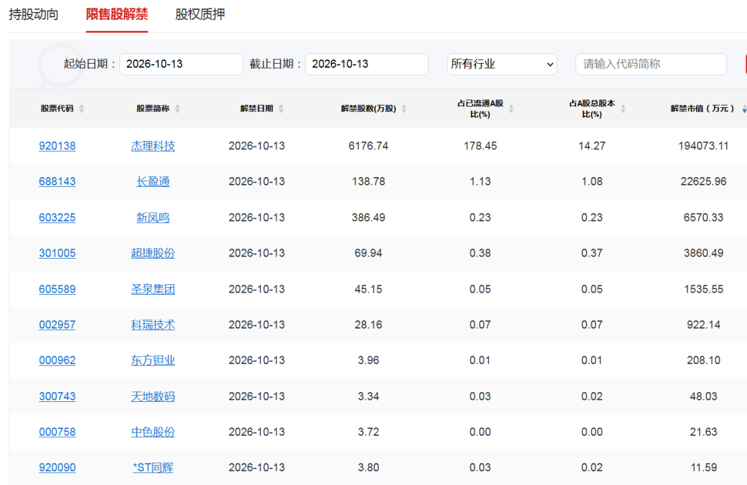Open the *ST同辉 stock link
Viewport: 747px width, 485px height.
153,468
